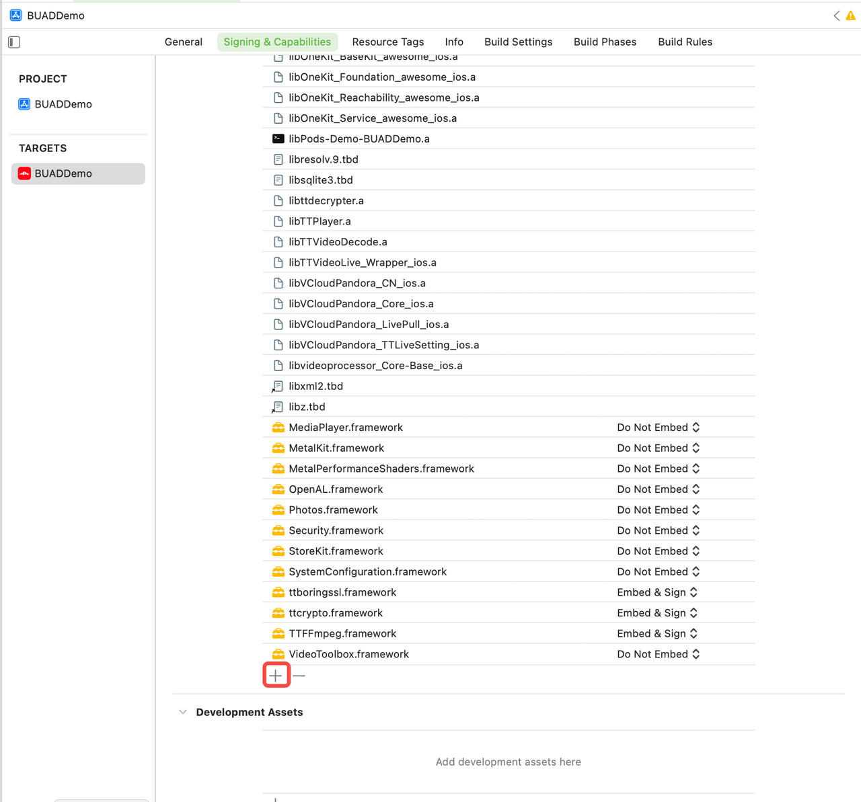861x802 pixels.
Task: Click the libz.tbd alias document icon
Action: [277, 407]
